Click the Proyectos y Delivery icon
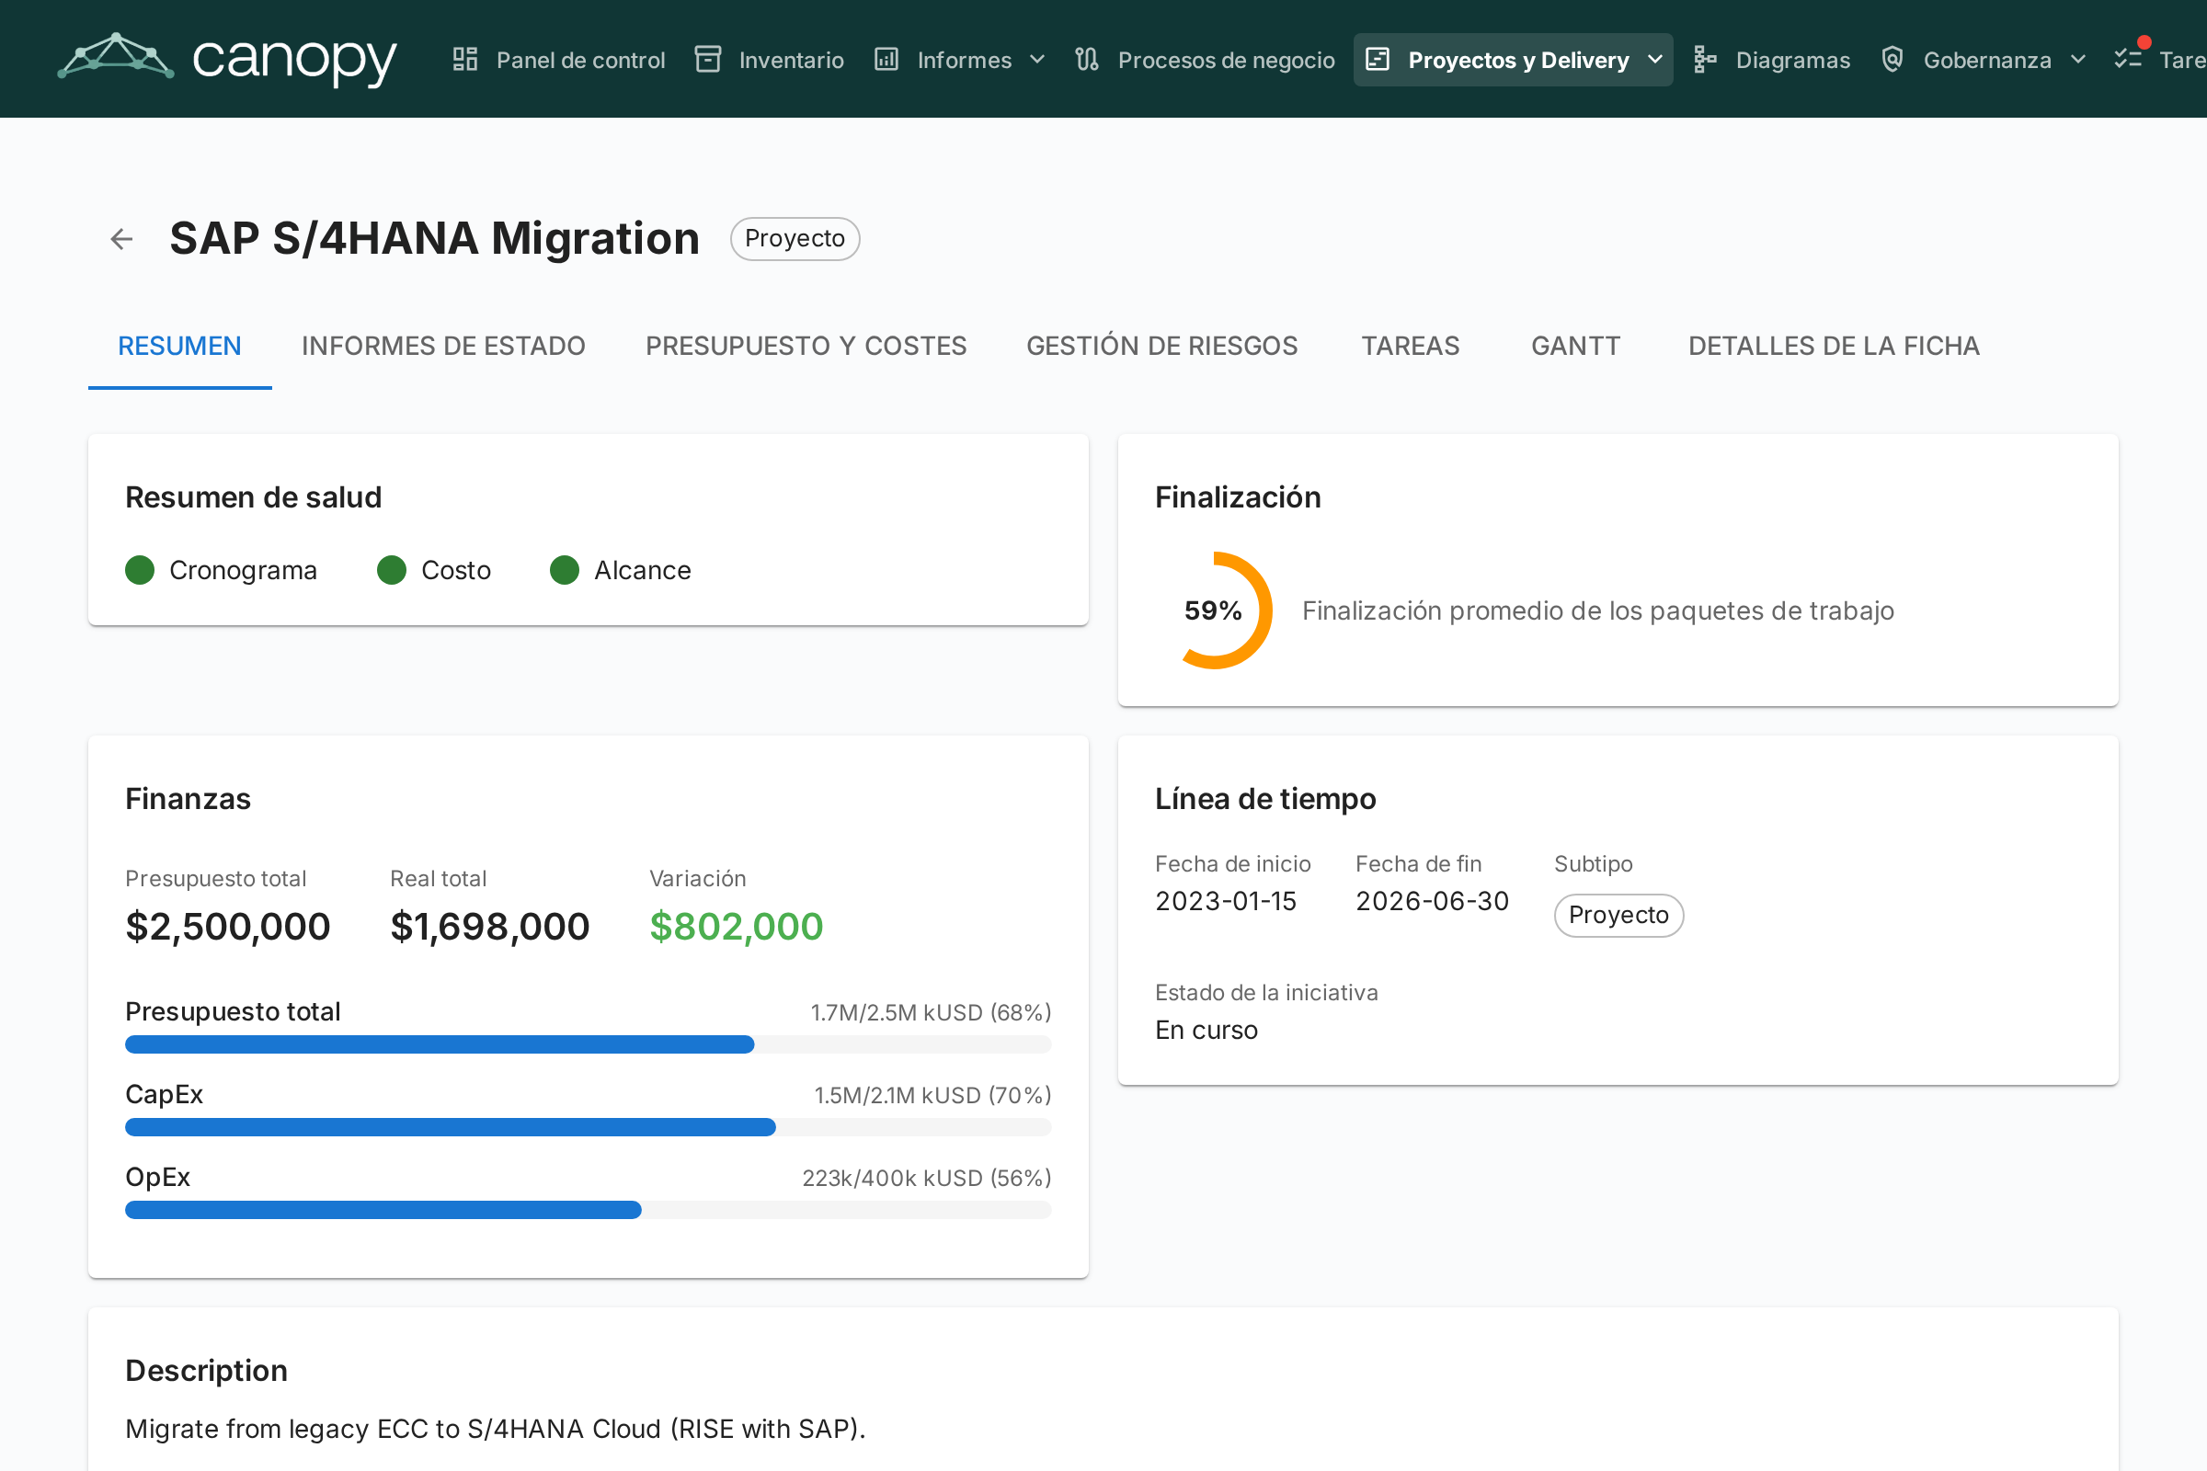 [x=1377, y=60]
